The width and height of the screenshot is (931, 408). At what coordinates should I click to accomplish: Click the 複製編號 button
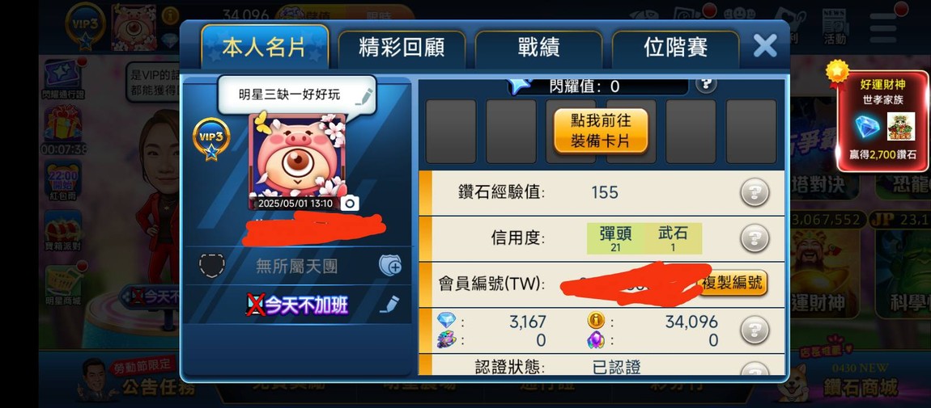731,283
